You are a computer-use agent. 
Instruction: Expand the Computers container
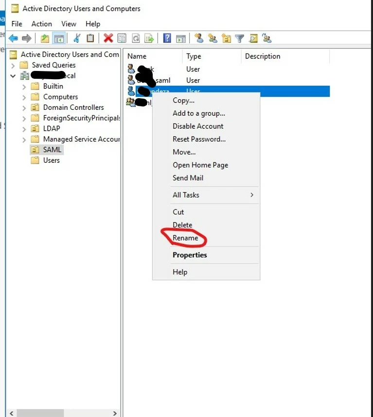pyautogui.click(x=24, y=97)
